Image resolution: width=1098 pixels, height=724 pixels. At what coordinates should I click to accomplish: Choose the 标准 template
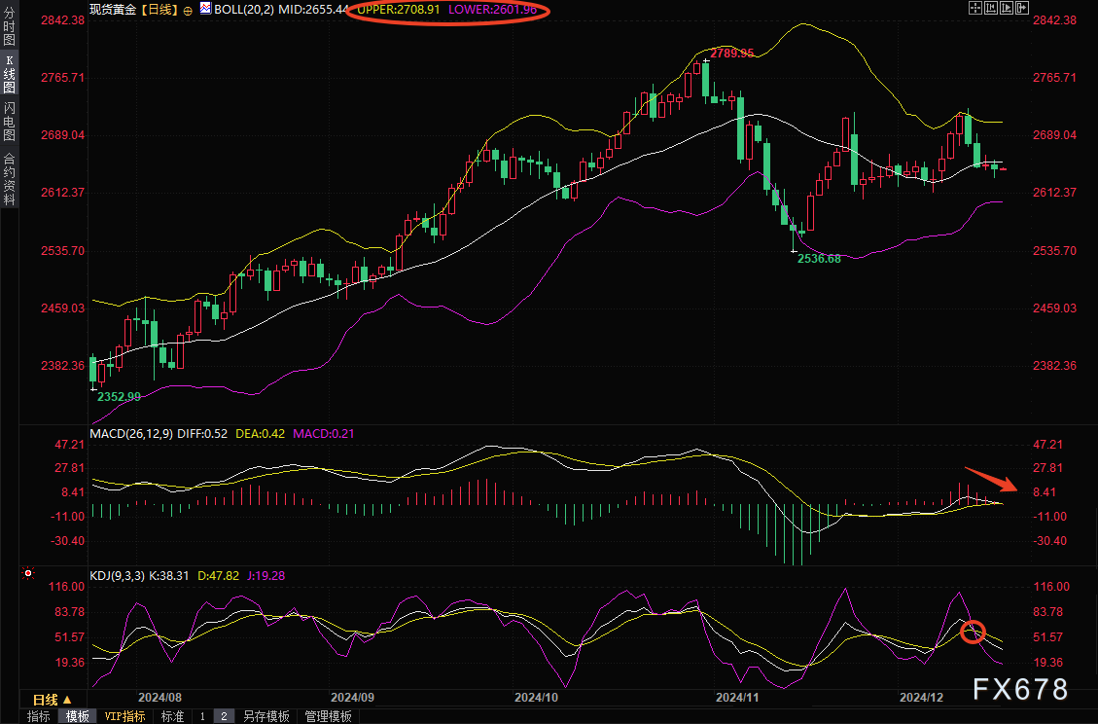172,716
